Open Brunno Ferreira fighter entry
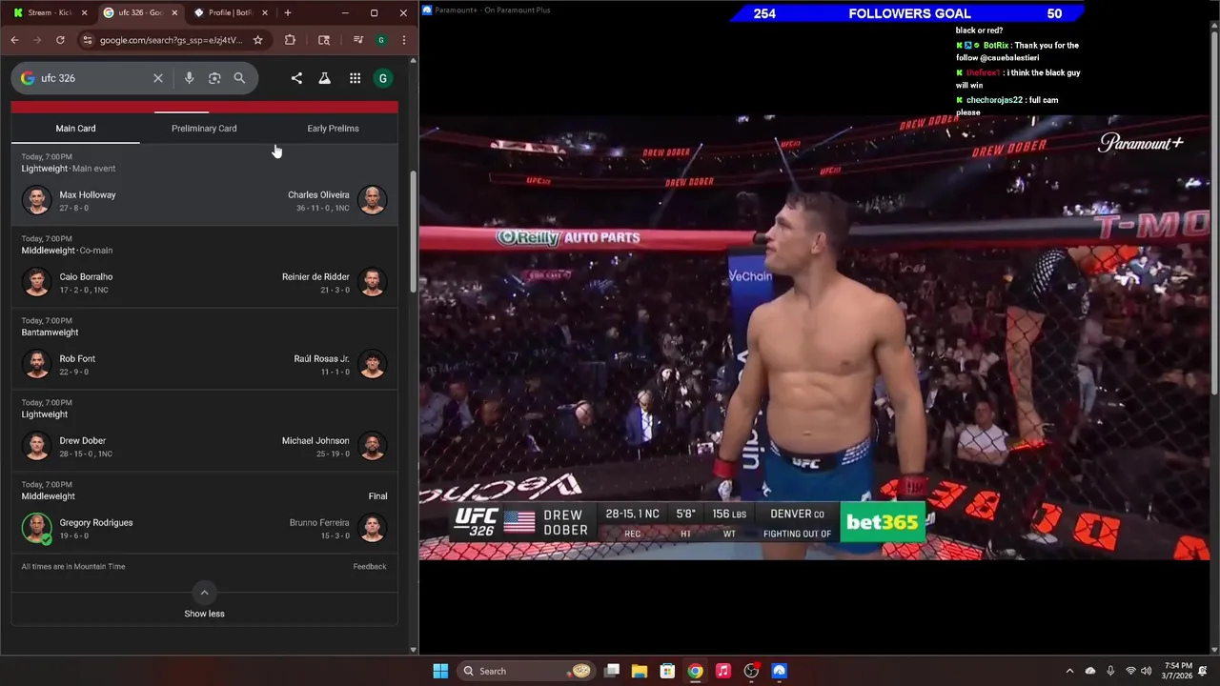This screenshot has height=686, width=1220. pos(319,522)
